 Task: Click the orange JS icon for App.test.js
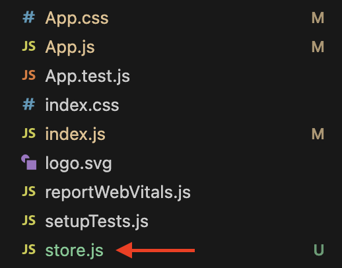(29, 75)
